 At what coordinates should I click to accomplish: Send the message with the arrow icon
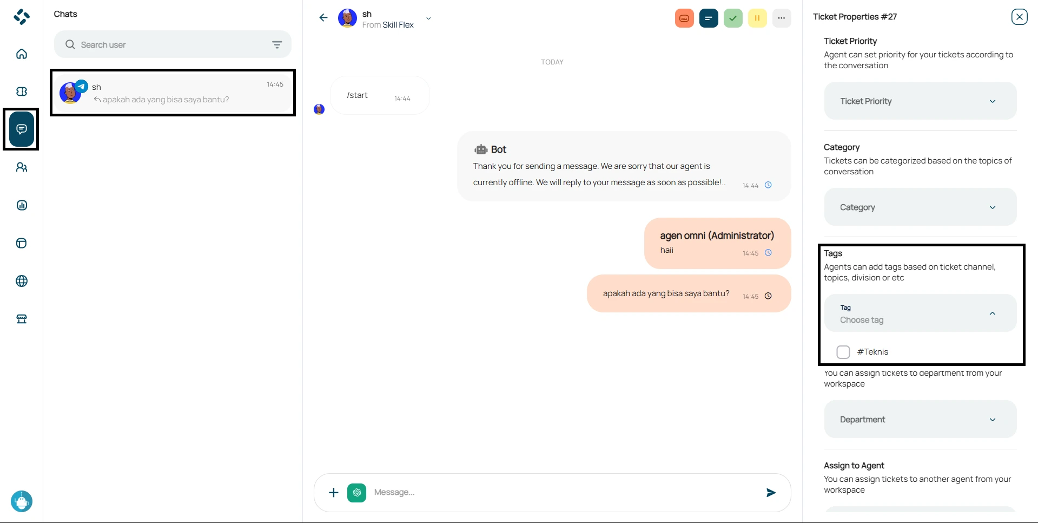[771, 493]
